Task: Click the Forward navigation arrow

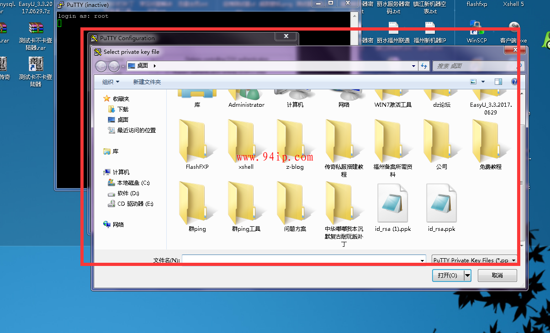Action: 114,66
